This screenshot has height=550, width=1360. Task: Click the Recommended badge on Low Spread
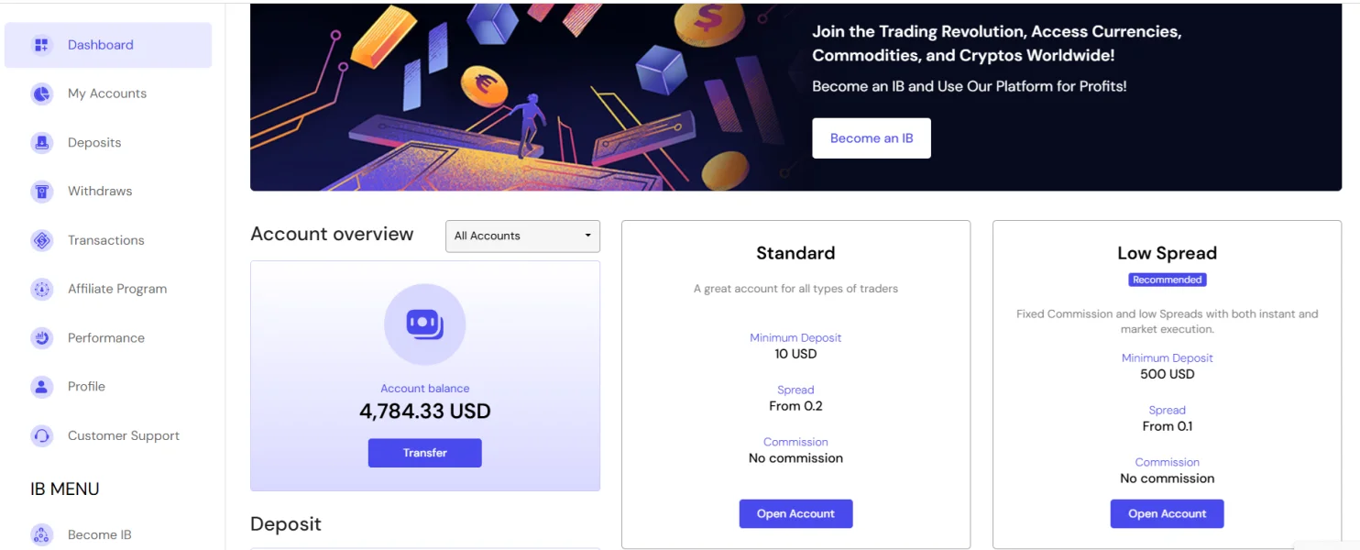pyautogui.click(x=1167, y=280)
